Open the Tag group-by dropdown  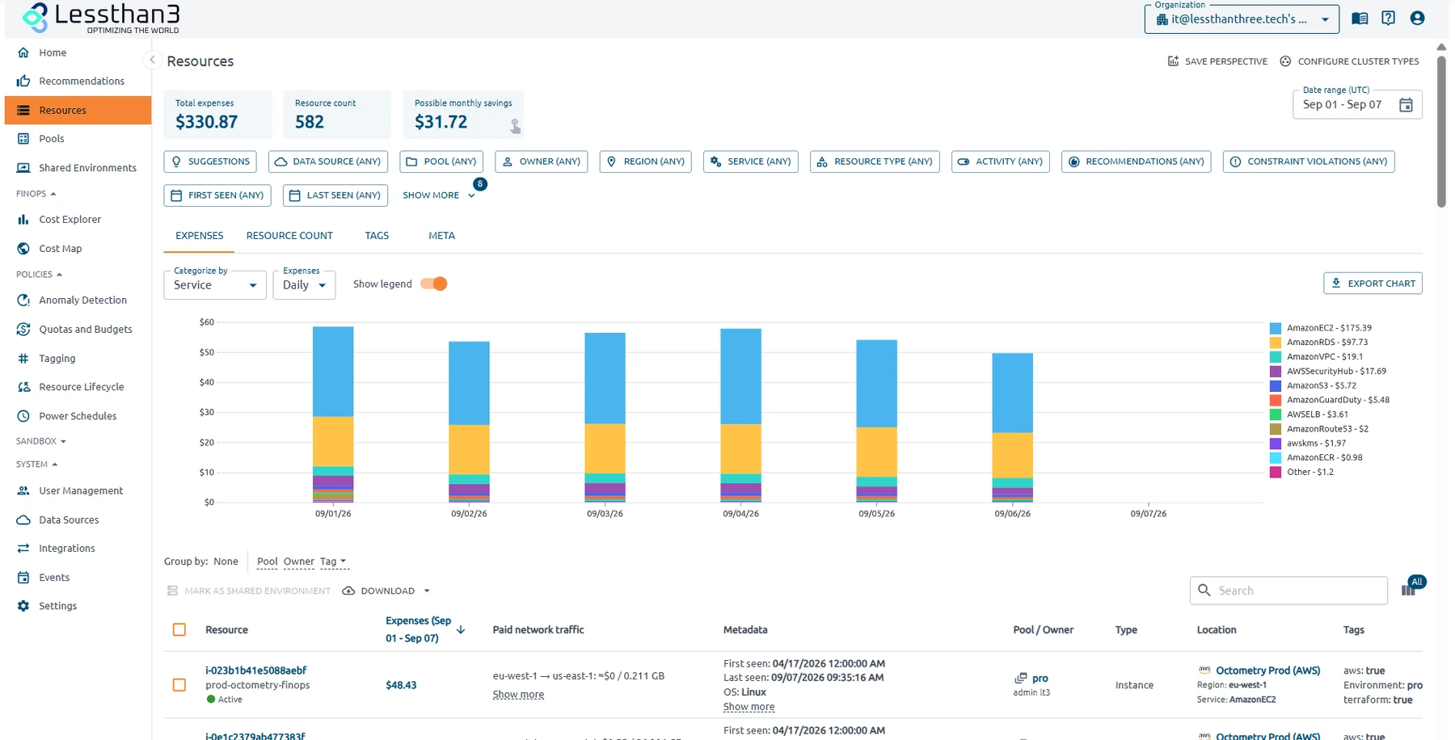pos(333,561)
